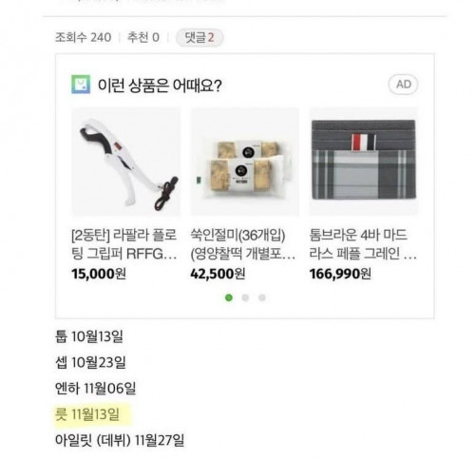Click the 42,500원 price label
The height and width of the screenshot is (459, 475).
click(218, 274)
